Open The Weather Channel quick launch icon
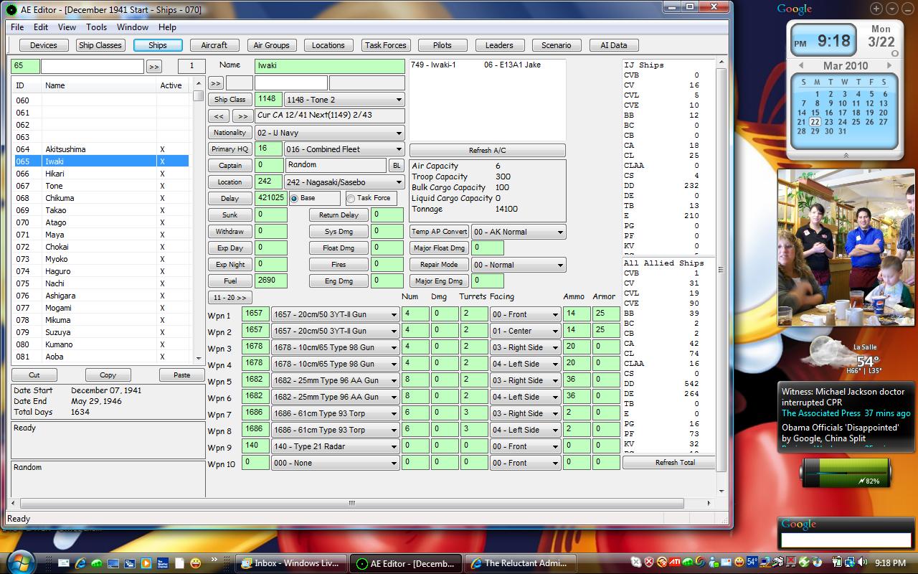 (163, 563)
